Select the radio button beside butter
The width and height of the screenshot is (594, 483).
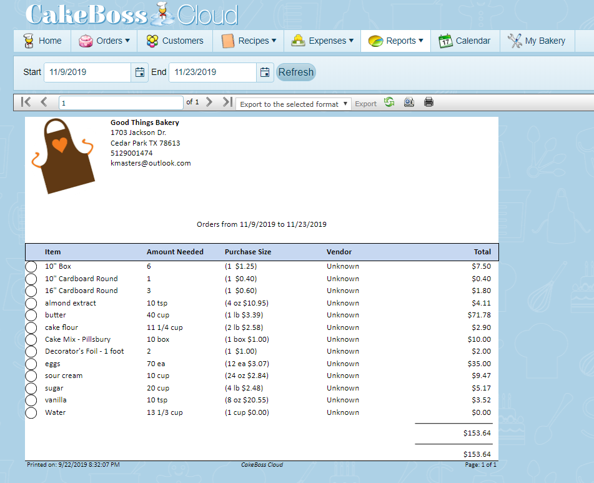[x=31, y=315]
